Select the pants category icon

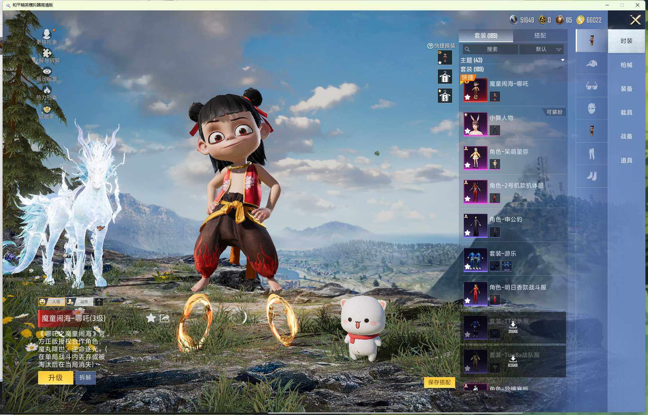click(x=591, y=154)
